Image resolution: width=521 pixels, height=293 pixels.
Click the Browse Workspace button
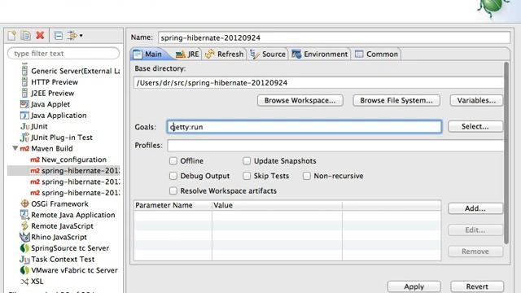pyautogui.click(x=300, y=100)
